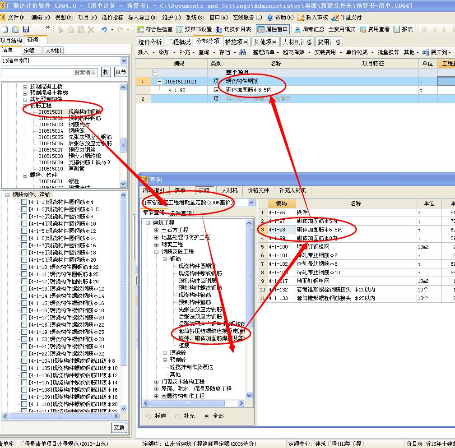Image resolution: width=455 pixels, height=448 pixels.
Task: Open the 13清单指引 dropdown
Action: [x=124, y=61]
